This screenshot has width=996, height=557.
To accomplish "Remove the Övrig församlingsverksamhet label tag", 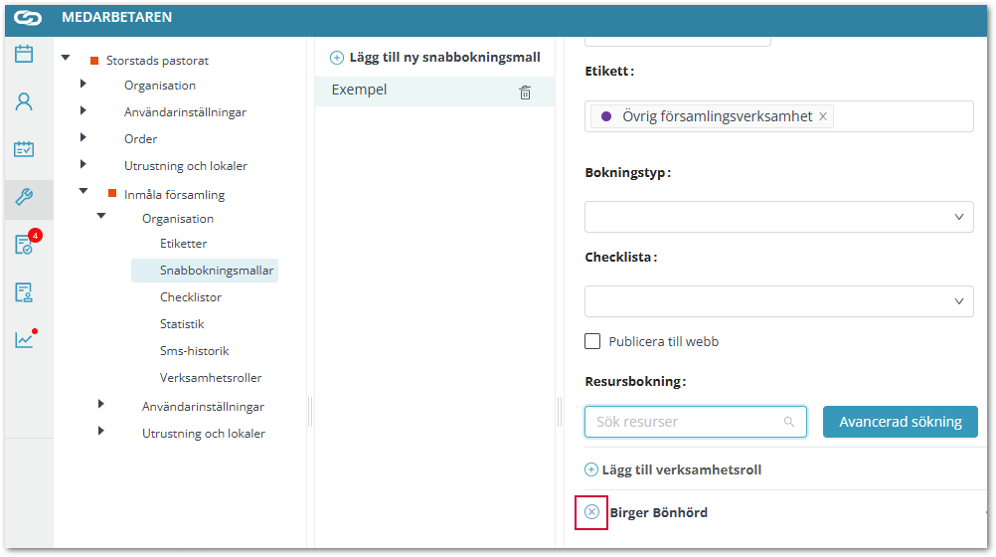I will tap(822, 116).
